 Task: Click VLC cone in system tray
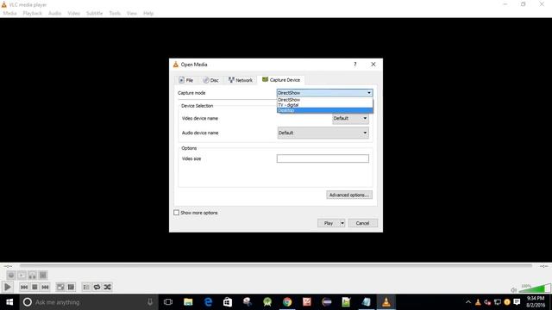point(478,302)
